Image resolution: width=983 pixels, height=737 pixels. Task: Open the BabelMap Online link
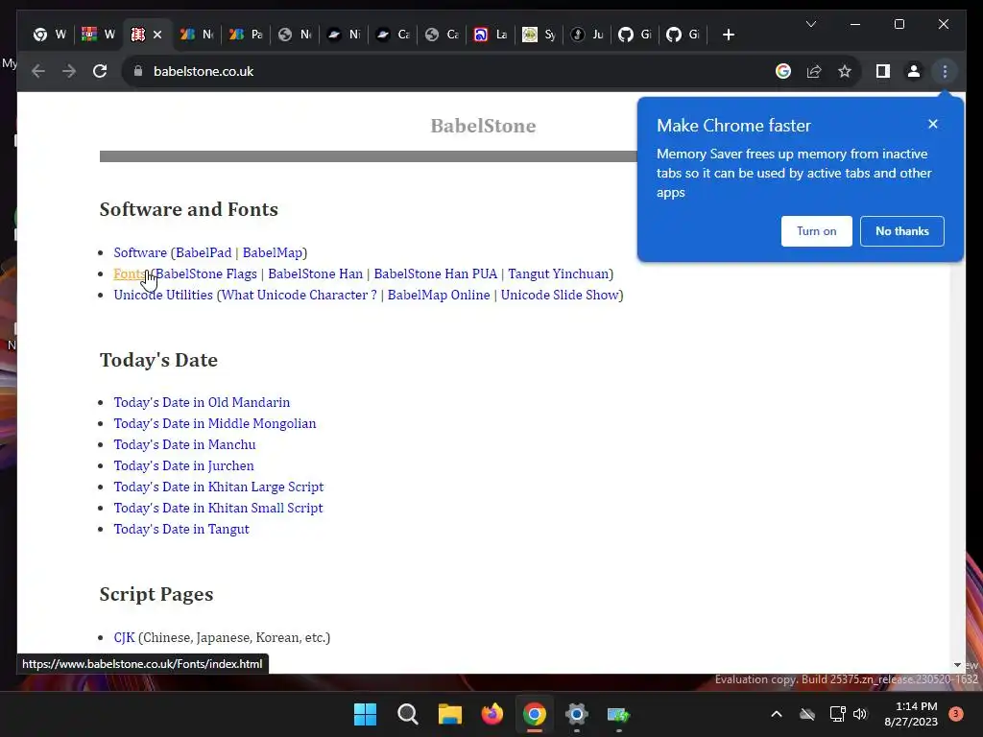click(x=438, y=295)
